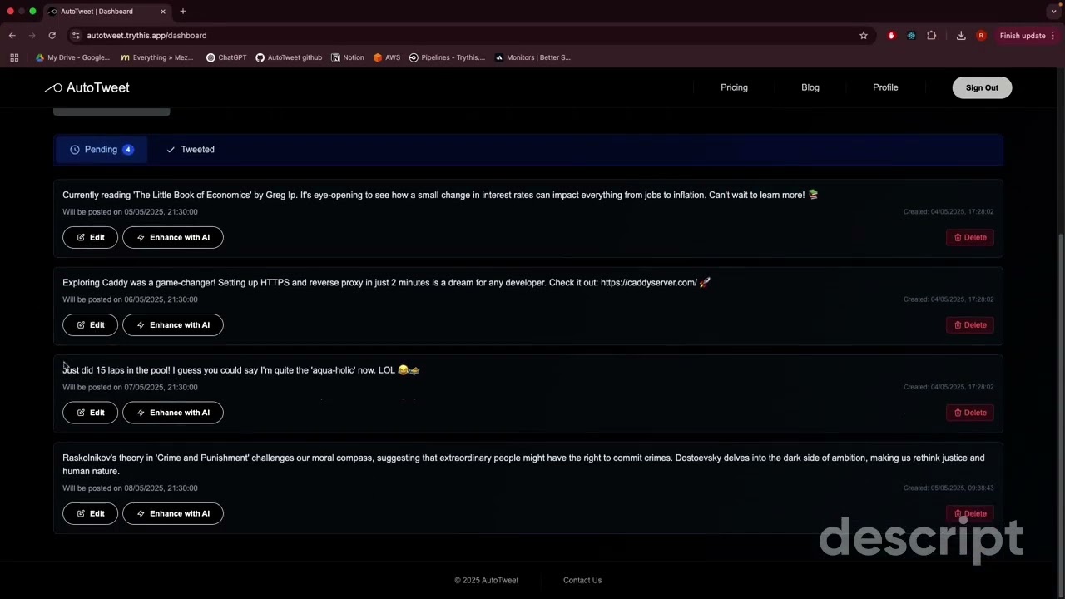Edit the Little Book of Economics tweet

click(x=90, y=237)
